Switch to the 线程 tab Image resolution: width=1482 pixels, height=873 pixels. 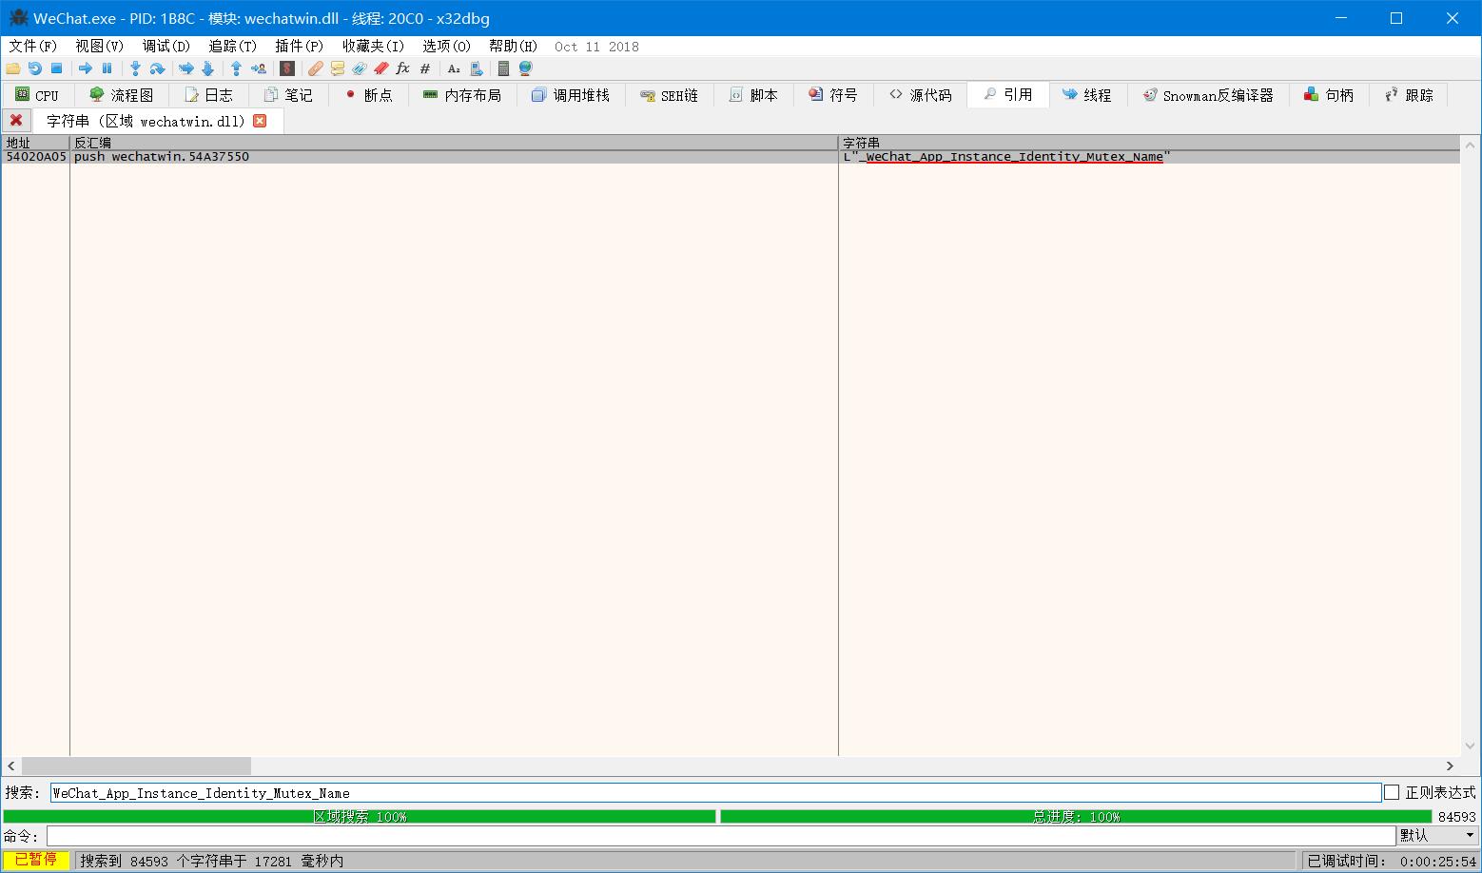tap(1087, 95)
